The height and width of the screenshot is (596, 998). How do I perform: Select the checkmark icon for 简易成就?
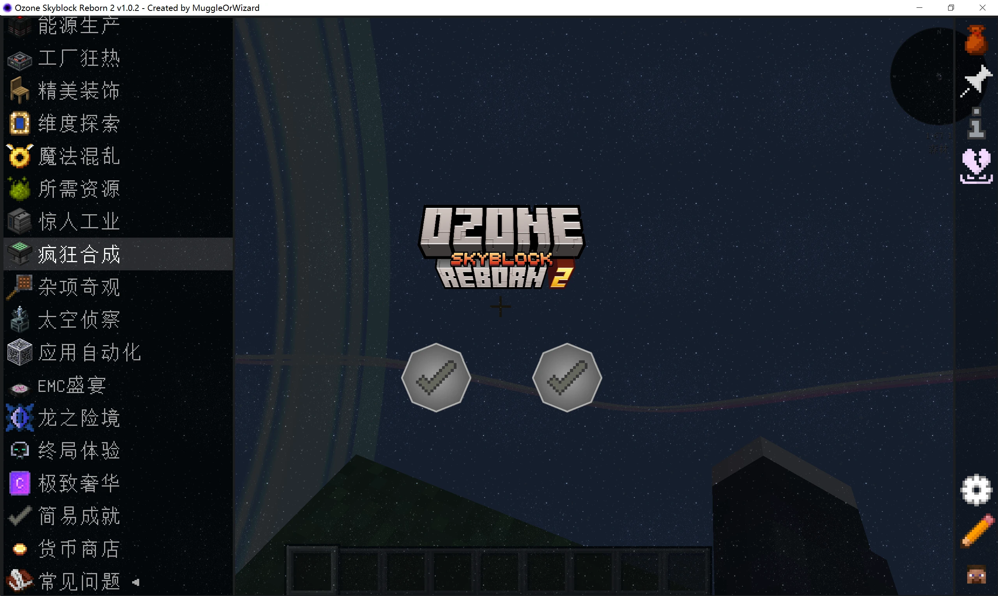(x=19, y=516)
